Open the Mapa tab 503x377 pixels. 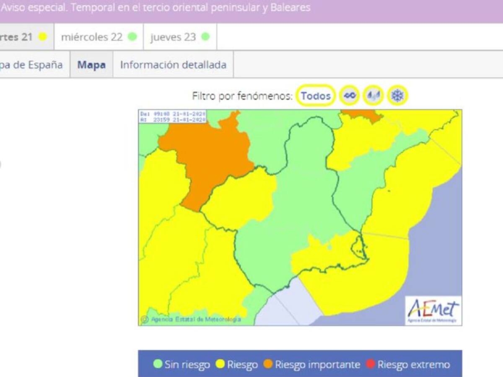(91, 65)
